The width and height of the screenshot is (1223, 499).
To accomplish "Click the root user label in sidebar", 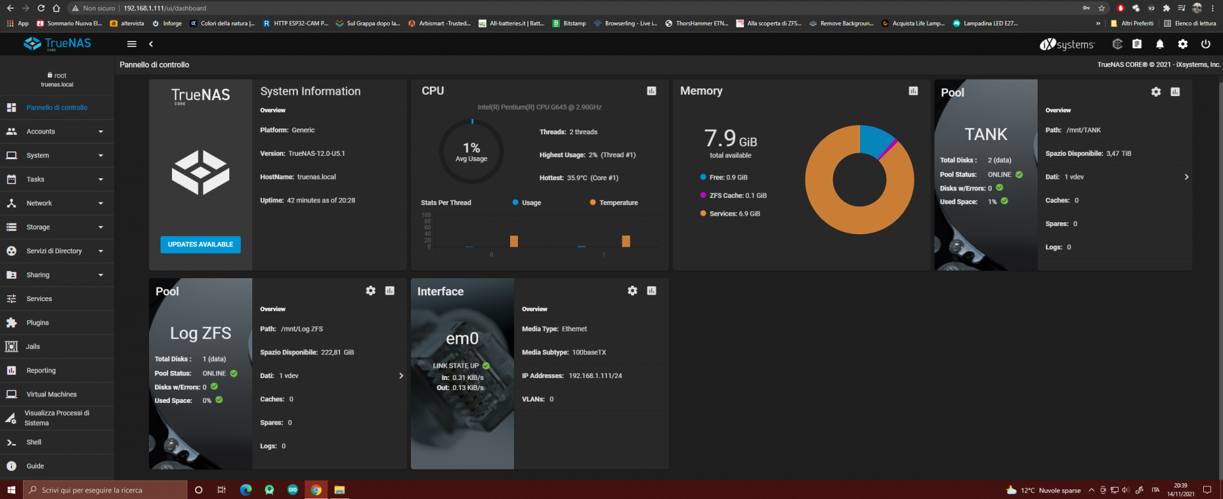I will click(x=57, y=75).
